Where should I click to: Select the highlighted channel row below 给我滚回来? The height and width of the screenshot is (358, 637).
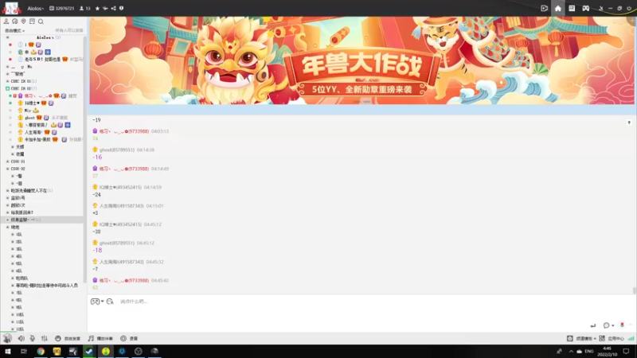tap(42, 220)
